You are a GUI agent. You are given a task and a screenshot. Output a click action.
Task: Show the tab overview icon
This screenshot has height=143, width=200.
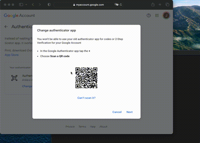[x=167, y=5]
